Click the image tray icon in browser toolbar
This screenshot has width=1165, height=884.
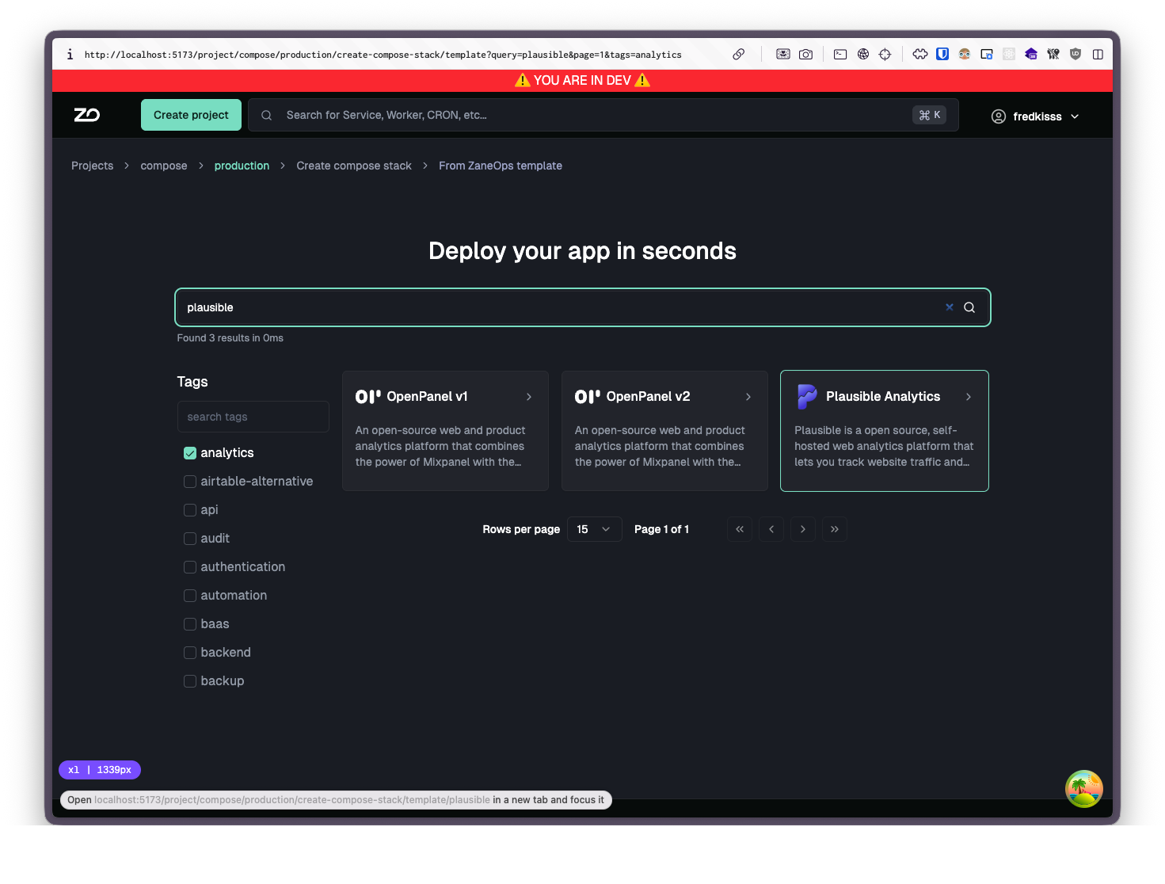click(x=783, y=55)
